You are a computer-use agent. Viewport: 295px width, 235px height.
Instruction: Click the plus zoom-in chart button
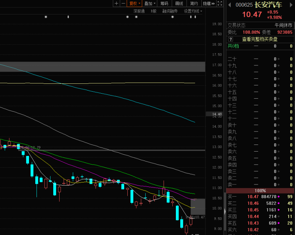click(x=116, y=4)
